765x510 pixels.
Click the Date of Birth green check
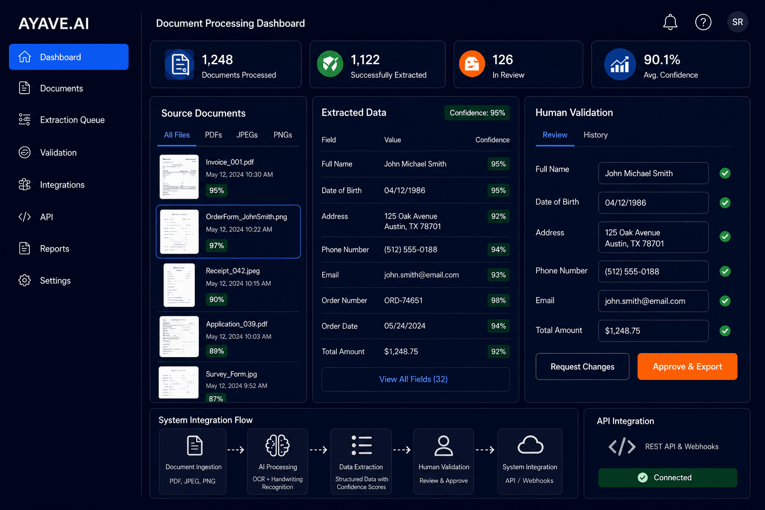[725, 203]
